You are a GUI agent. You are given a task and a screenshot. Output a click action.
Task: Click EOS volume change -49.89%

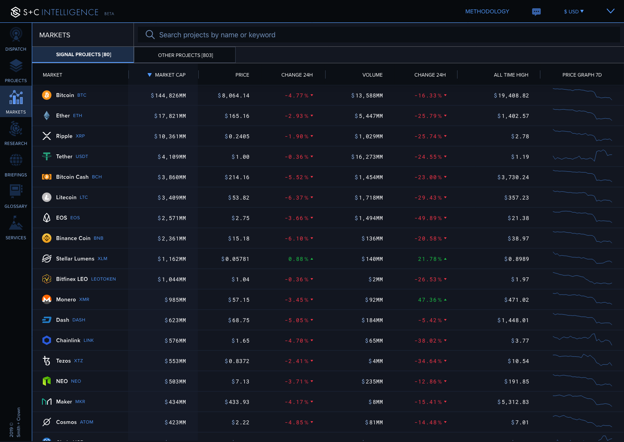click(430, 218)
